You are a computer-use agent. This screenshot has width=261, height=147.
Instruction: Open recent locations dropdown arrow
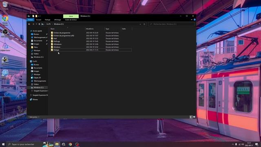36,24
